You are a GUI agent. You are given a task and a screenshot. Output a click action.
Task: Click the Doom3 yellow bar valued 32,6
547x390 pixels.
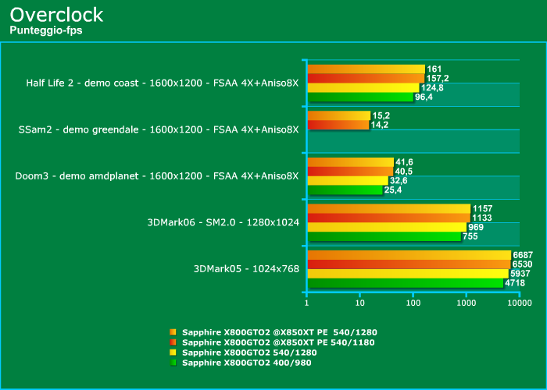click(x=348, y=181)
